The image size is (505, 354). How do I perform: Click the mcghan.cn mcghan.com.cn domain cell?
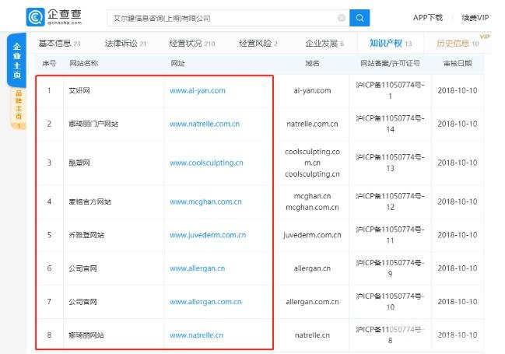[x=312, y=202]
